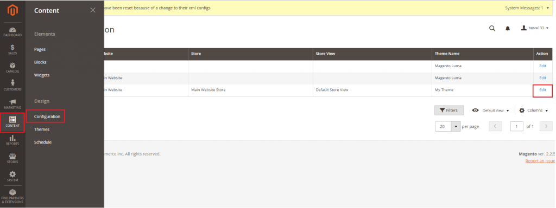
Task: Select Themes under Design
Action: click(41, 129)
